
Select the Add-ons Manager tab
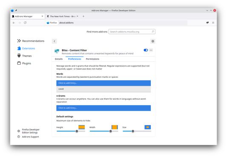pos(28,16)
